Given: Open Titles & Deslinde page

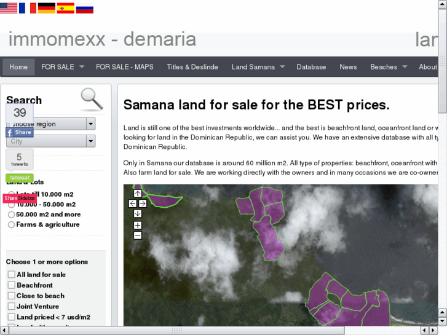Looking at the screenshot, I should (192, 67).
